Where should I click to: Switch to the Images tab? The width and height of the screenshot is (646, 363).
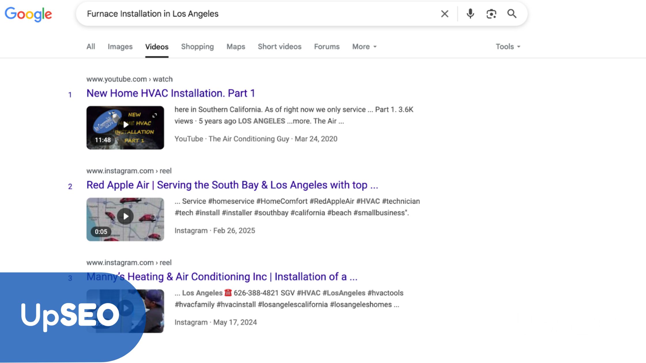pyautogui.click(x=120, y=47)
